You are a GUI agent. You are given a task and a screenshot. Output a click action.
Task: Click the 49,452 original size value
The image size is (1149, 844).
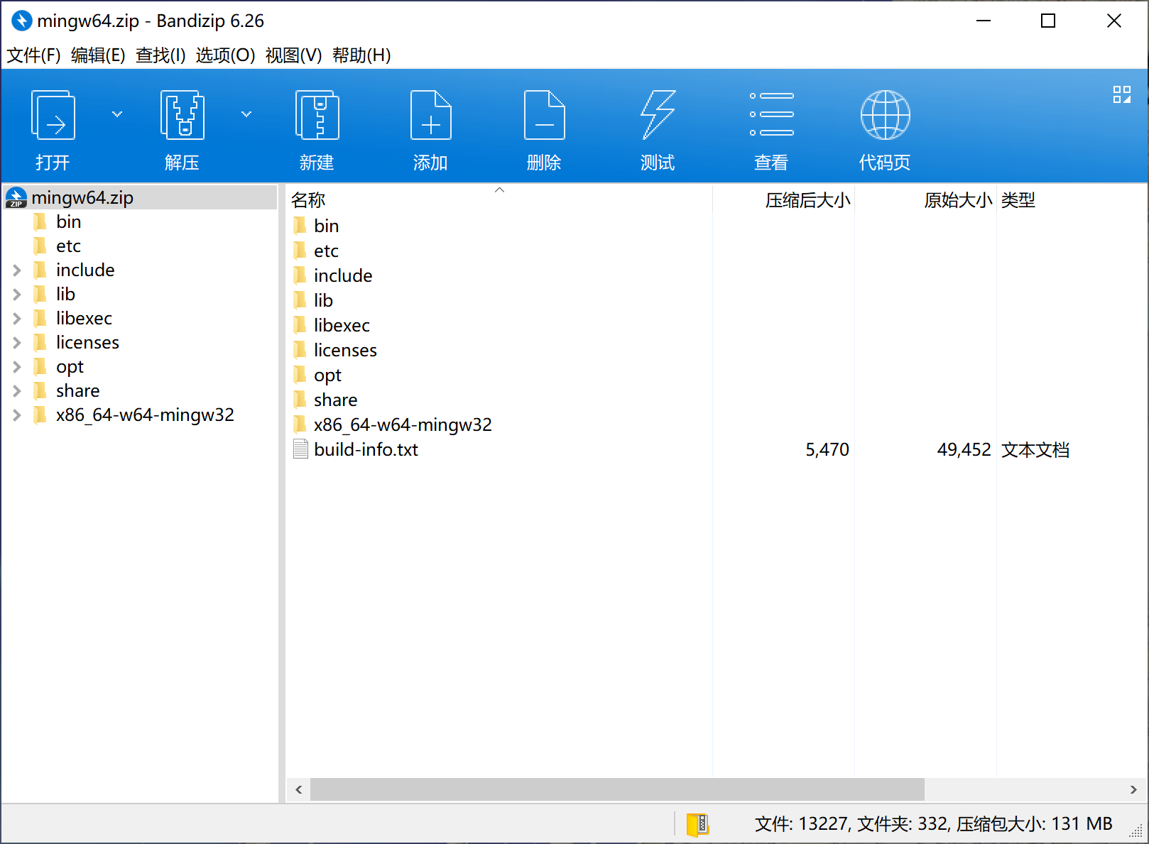pyautogui.click(x=964, y=449)
